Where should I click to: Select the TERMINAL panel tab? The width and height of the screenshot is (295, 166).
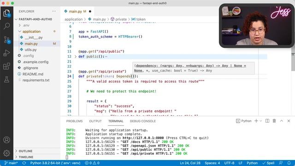click(116, 121)
